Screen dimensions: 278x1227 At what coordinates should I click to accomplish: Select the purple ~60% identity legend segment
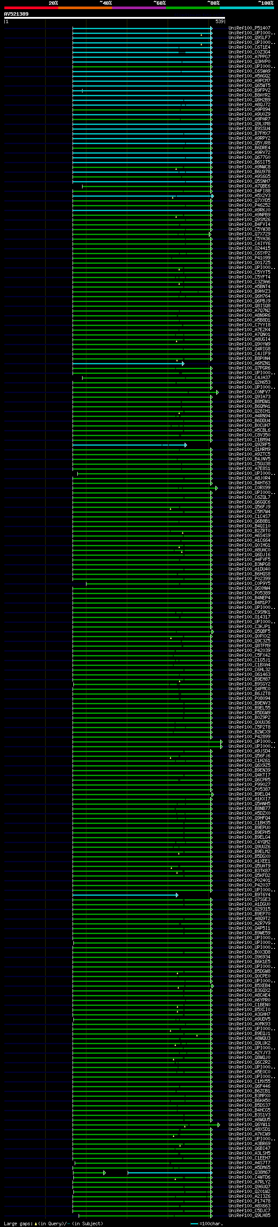(x=139, y=8)
